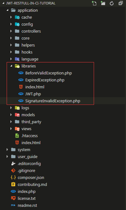Click the HTML5 icon of libraries index.html
The width and height of the screenshot is (126, 210).
21,87
